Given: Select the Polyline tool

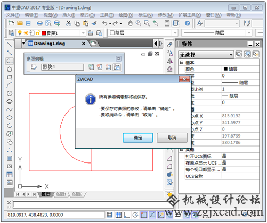Looking at the screenshot, I should pos(10,61).
